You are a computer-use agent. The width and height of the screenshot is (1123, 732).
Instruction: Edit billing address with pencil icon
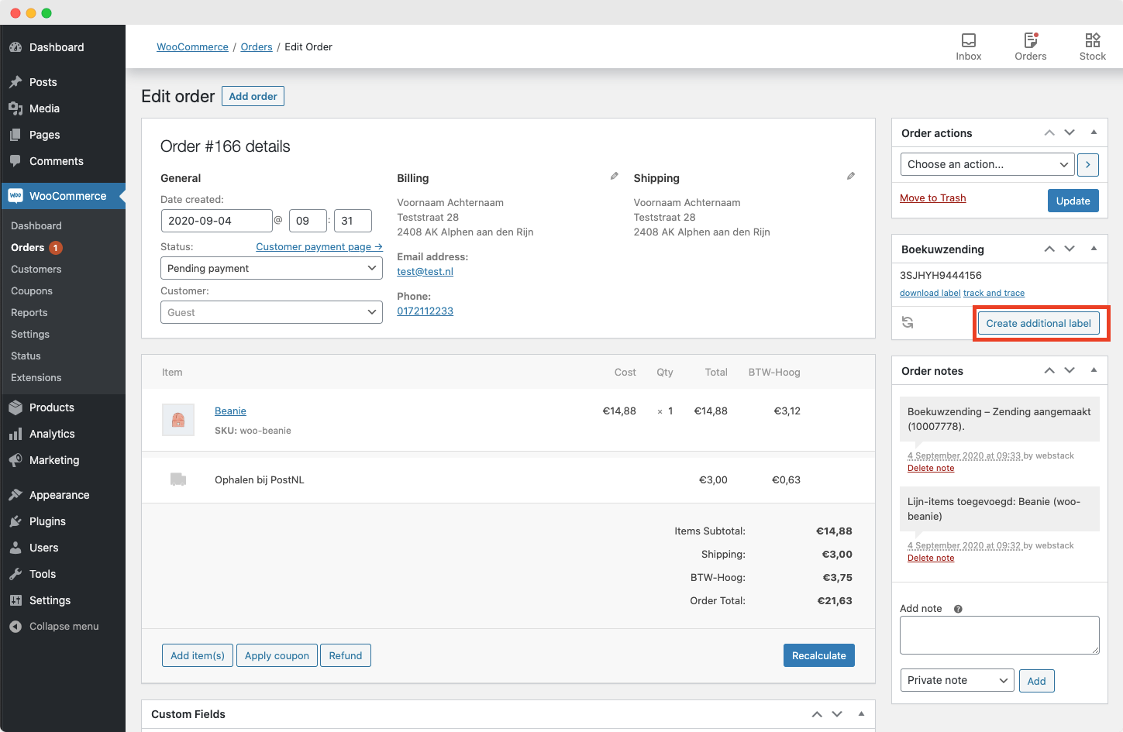pos(614,177)
